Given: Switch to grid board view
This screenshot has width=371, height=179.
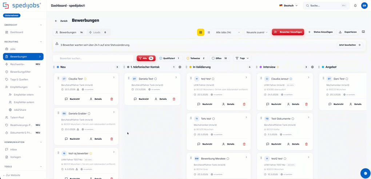Looking at the screenshot, I should click(201, 32).
